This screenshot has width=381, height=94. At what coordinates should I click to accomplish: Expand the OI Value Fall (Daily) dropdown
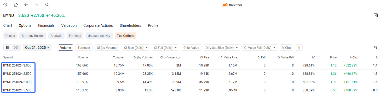click(260, 48)
